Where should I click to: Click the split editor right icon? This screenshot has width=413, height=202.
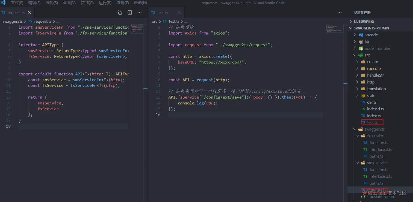130,13
